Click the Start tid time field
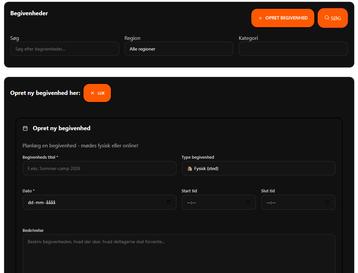Screen dimensions: 358x273 (x=219, y=202)
